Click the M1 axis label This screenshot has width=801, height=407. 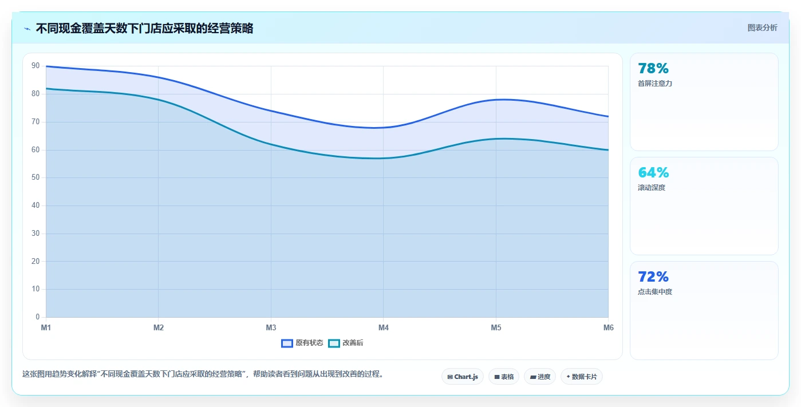pos(46,328)
